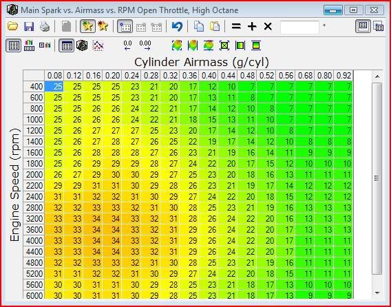Undo the last table edit
The height and width of the screenshot is (307, 391).
177,26
